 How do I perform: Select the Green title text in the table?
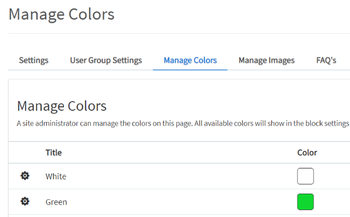pyautogui.click(x=57, y=202)
